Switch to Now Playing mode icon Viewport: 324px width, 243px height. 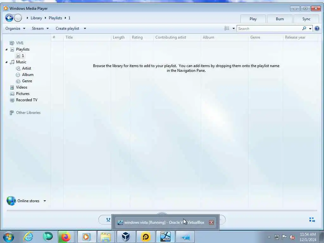[x=312, y=220]
